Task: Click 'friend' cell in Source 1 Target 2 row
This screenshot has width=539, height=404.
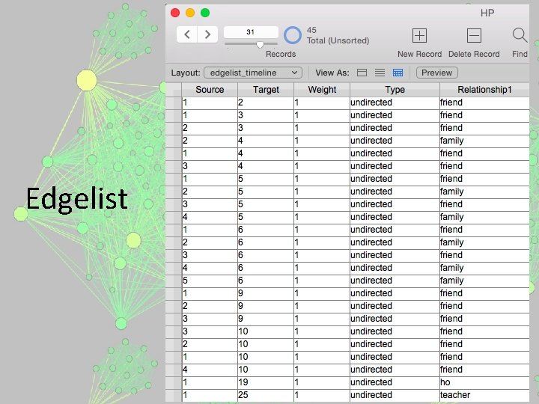Action: pos(484,102)
